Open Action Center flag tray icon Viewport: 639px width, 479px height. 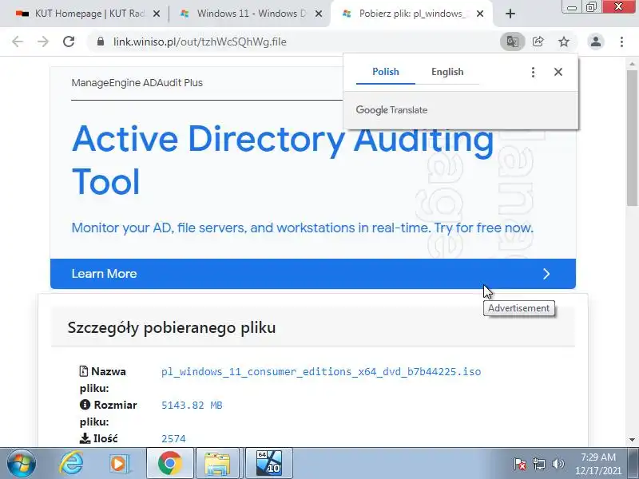tap(520, 464)
